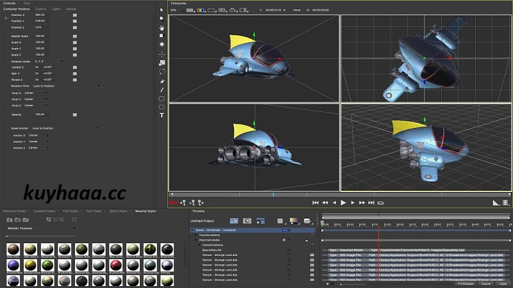The width and height of the screenshot is (513, 288).
Task: Switch to the Render tab
Action: 71,9
